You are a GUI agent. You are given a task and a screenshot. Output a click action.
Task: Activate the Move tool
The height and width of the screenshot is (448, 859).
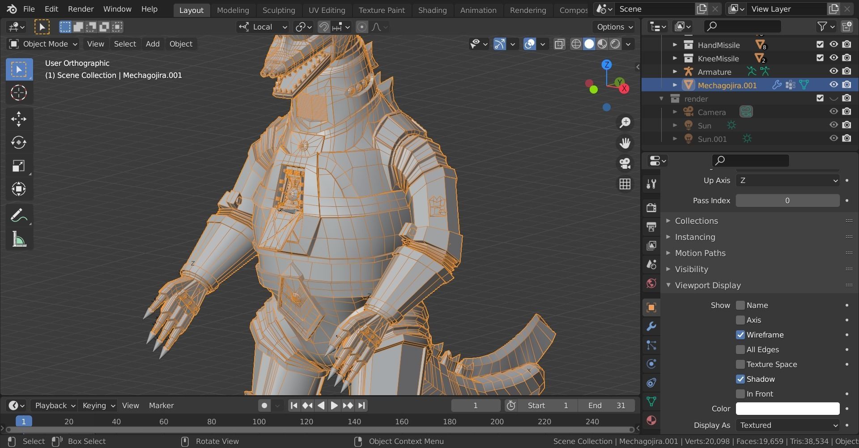19,119
